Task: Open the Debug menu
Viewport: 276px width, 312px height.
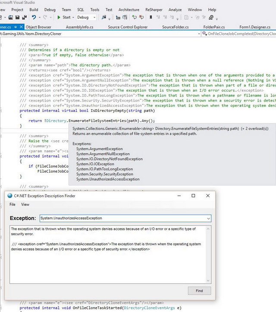Action: tap(50, 9)
